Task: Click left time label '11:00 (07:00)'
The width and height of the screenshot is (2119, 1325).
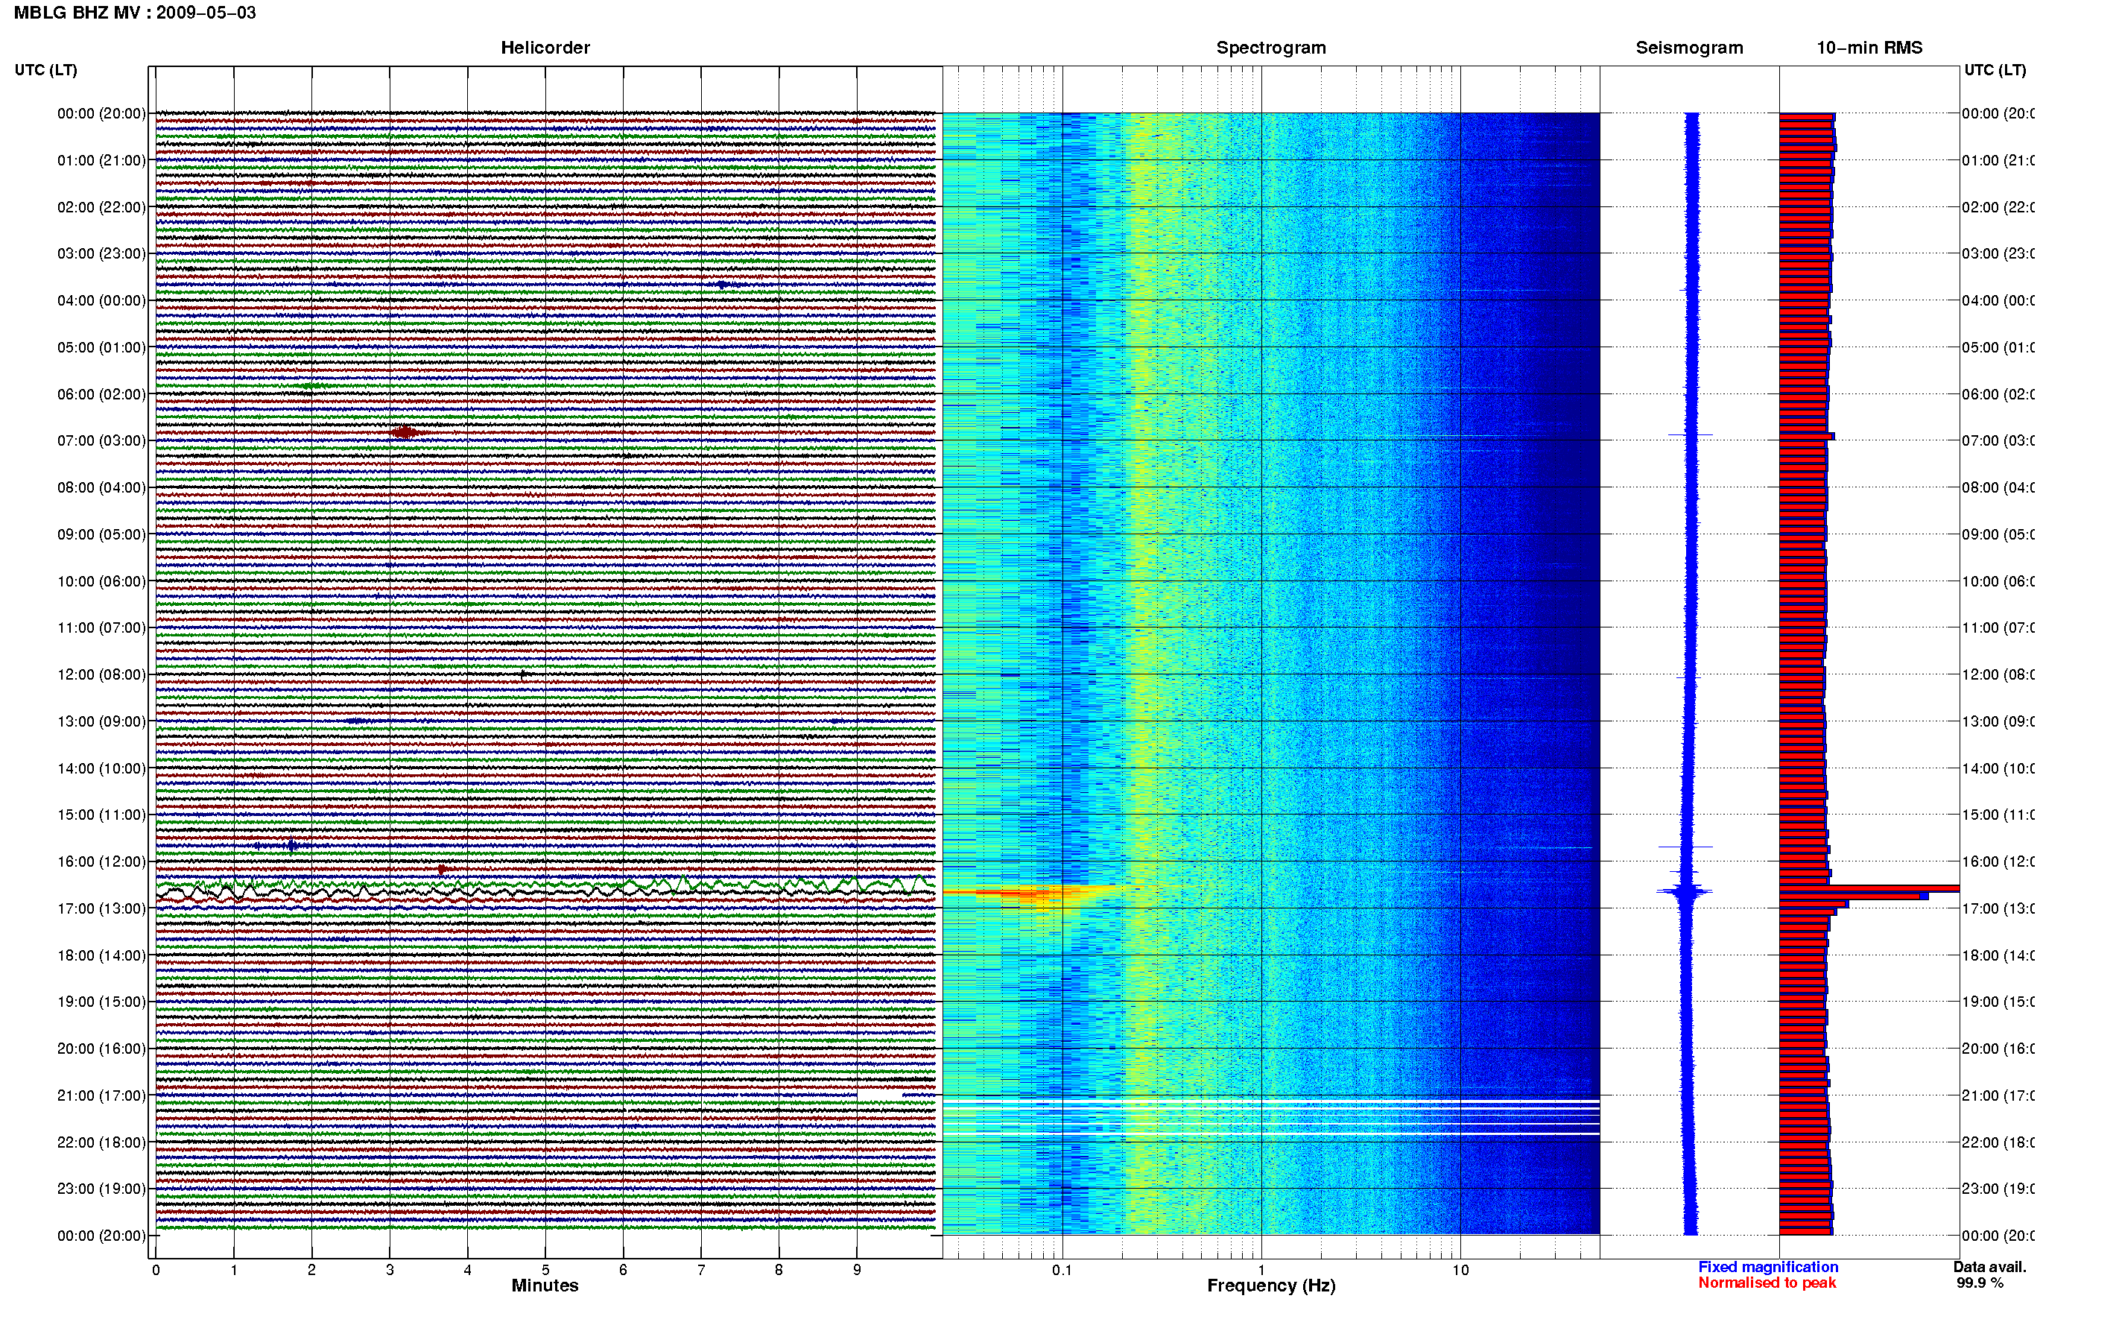Action: 101,627
